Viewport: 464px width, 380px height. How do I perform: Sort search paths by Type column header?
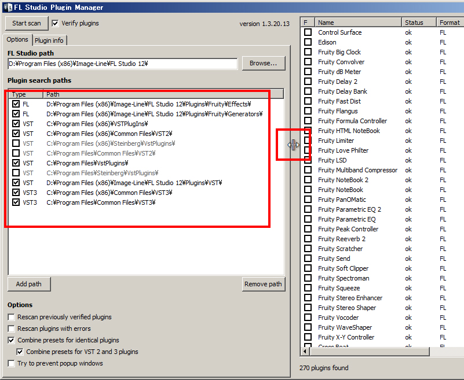25,94
